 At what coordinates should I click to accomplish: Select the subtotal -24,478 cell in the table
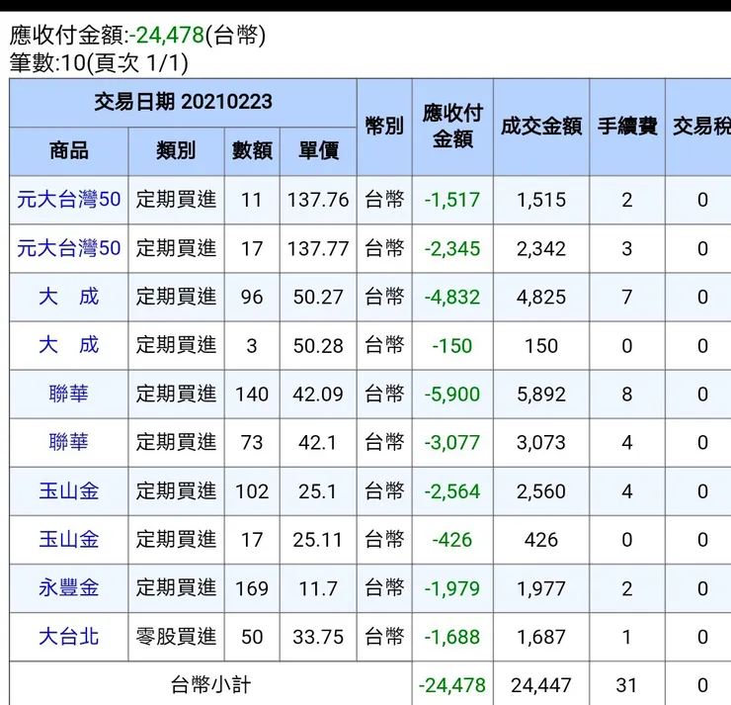452,685
